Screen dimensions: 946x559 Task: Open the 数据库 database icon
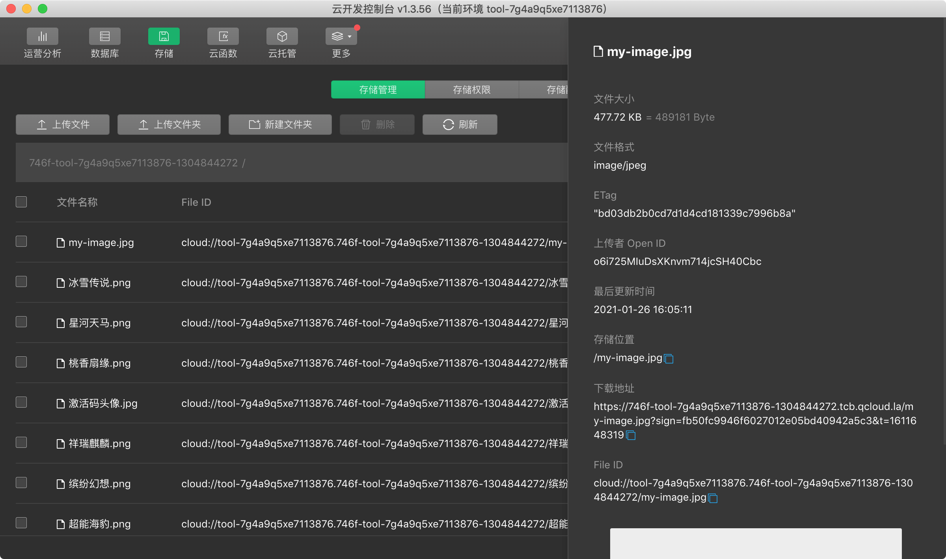click(x=104, y=37)
